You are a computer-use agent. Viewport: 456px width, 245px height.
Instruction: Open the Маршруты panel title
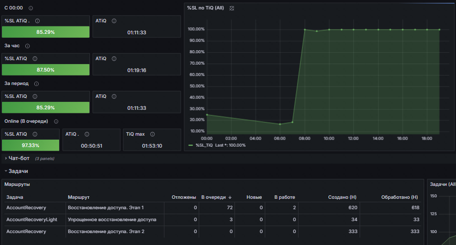click(x=17, y=184)
